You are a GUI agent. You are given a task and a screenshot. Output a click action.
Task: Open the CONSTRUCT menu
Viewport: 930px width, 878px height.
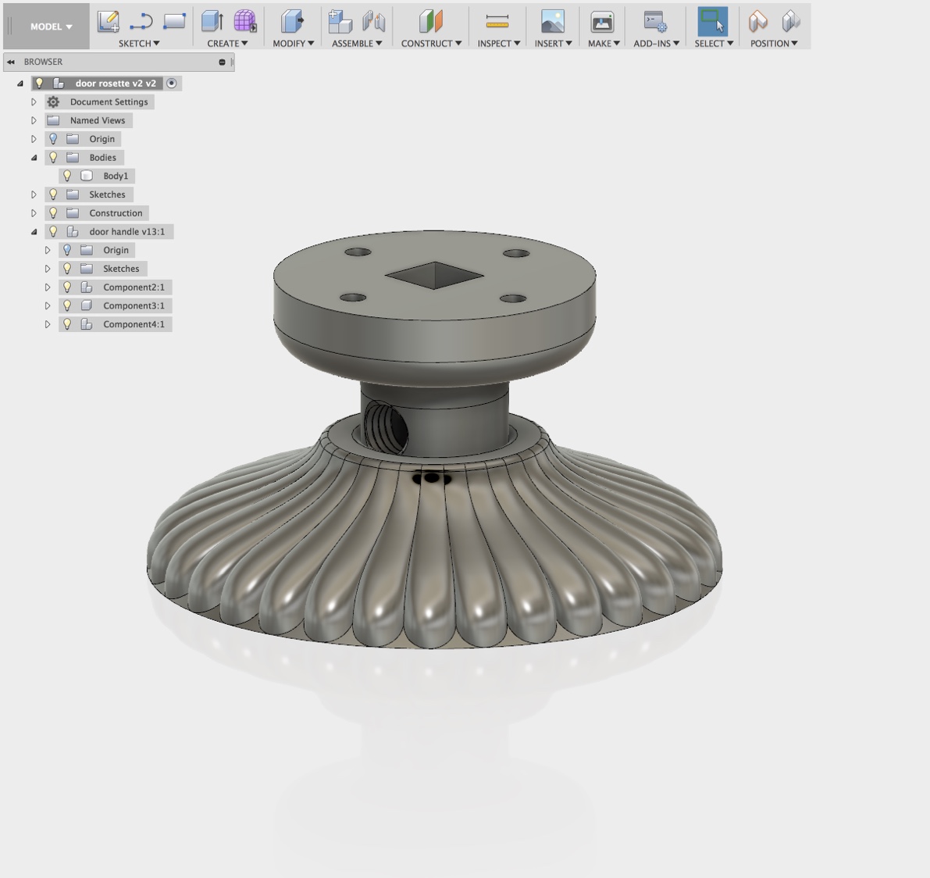[x=431, y=43]
